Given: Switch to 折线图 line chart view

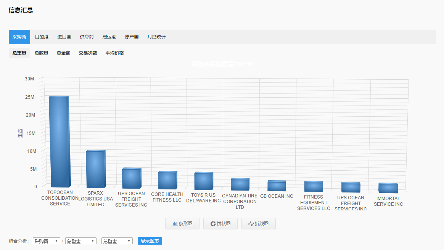Looking at the screenshot, I should click(259, 224).
